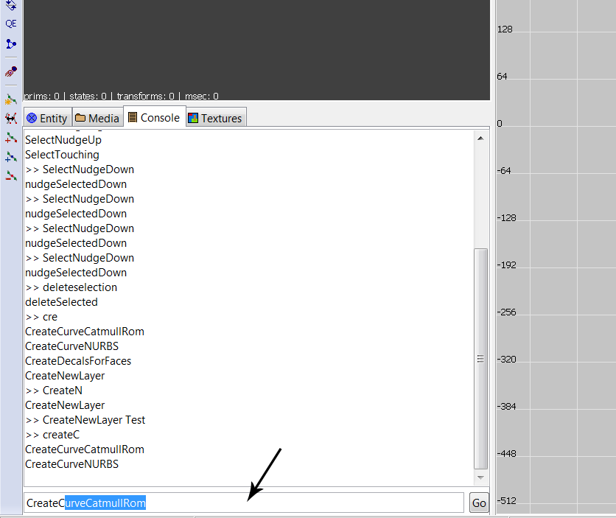Click the '>> CreateN' console line

(x=54, y=391)
